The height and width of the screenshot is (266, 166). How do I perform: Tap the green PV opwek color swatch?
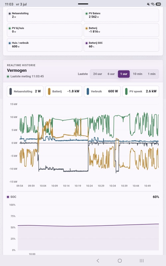[x=126, y=91]
